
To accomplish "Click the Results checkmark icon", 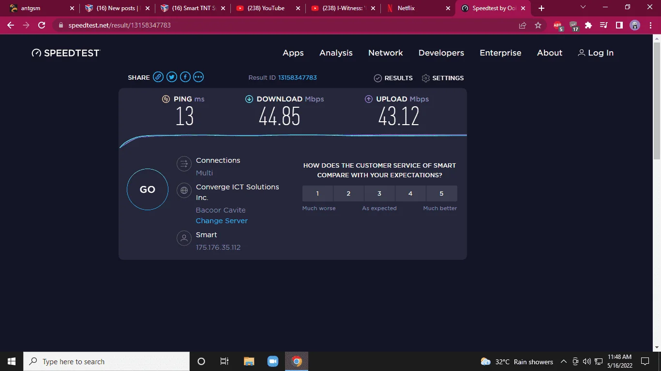I will 378,78.
